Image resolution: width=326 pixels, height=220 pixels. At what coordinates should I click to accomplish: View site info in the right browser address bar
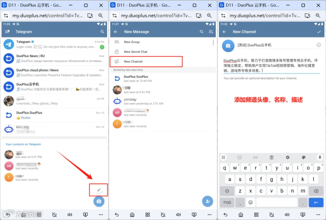pos(223,15)
